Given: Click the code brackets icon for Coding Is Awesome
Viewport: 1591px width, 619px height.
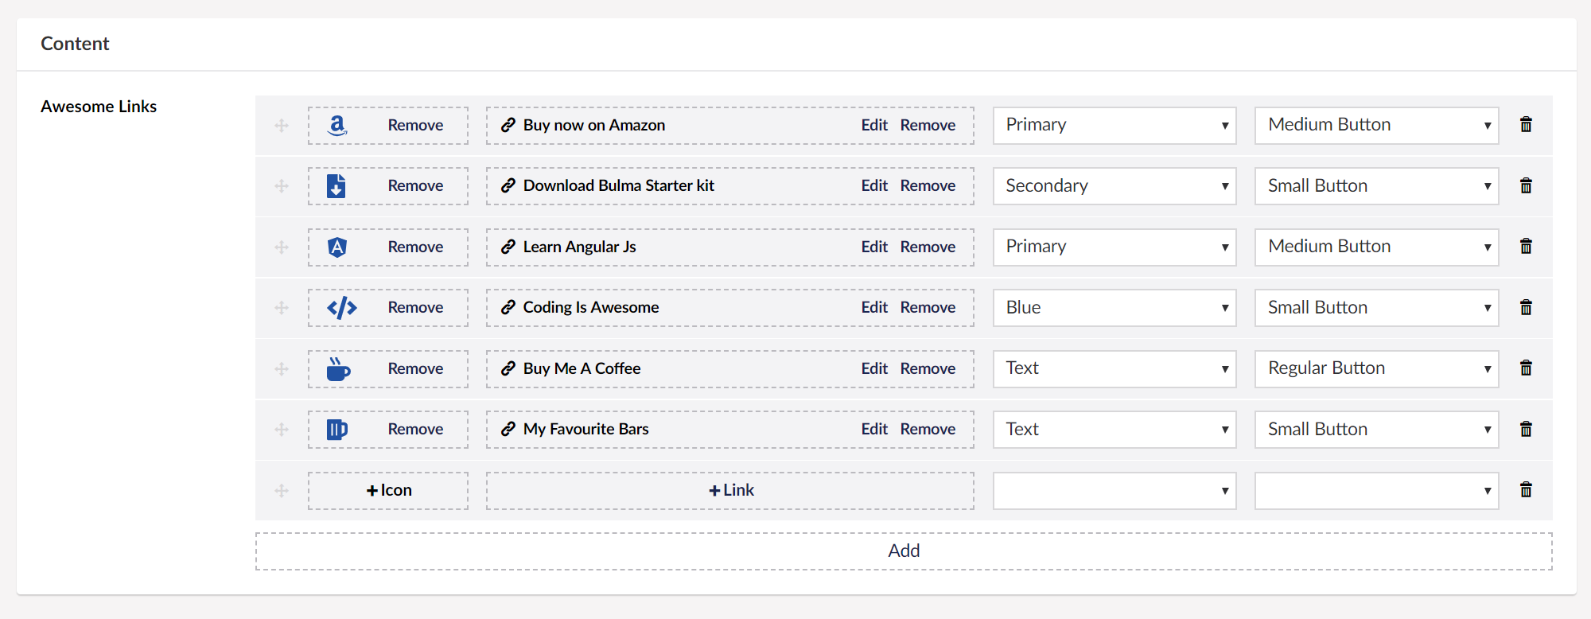Looking at the screenshot, I should point(342,307).
